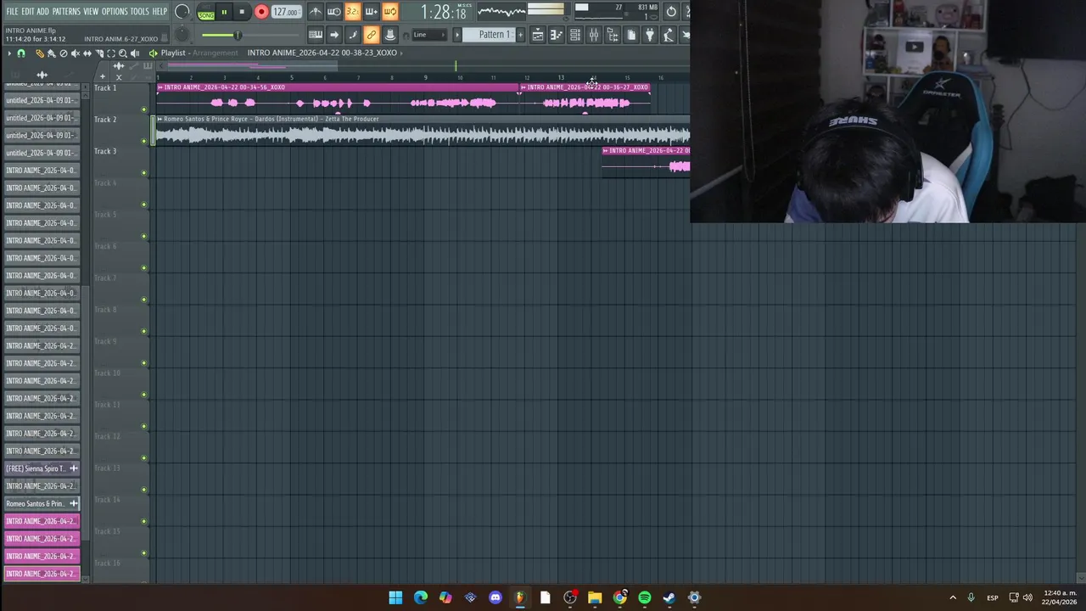Screen dimensions: 1086x611
Task: Select the Zoom magnifier tool in playlist
Action: point(123,53)
